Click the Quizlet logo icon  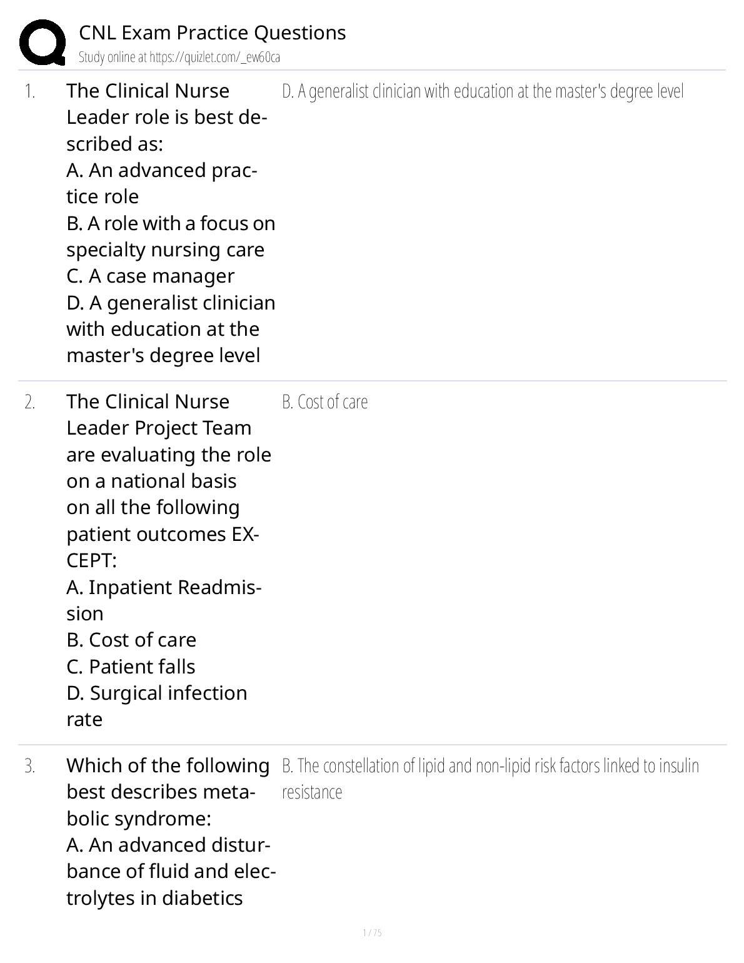(x=43, y=43)
